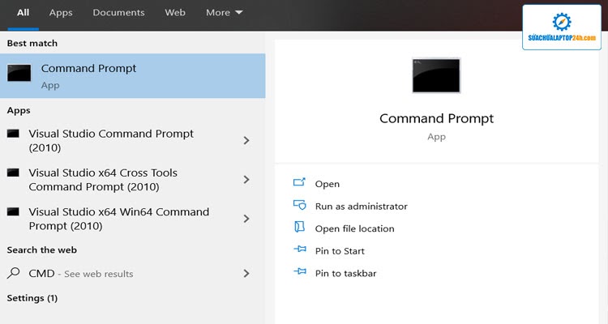Viewport: 608px width, 324px height.
Task: Select Pin to taskbar
Action: point(345,274)
